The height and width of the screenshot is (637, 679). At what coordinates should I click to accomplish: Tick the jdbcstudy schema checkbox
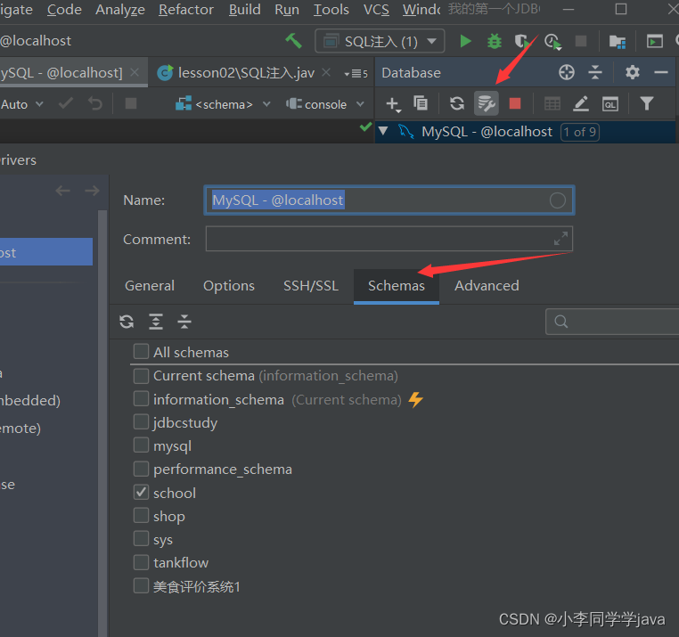tap(141, 421)
